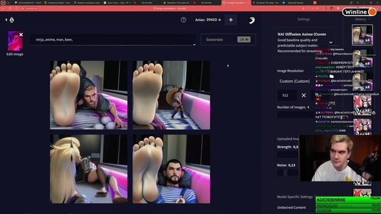Select the third history thumbnail

362,81
